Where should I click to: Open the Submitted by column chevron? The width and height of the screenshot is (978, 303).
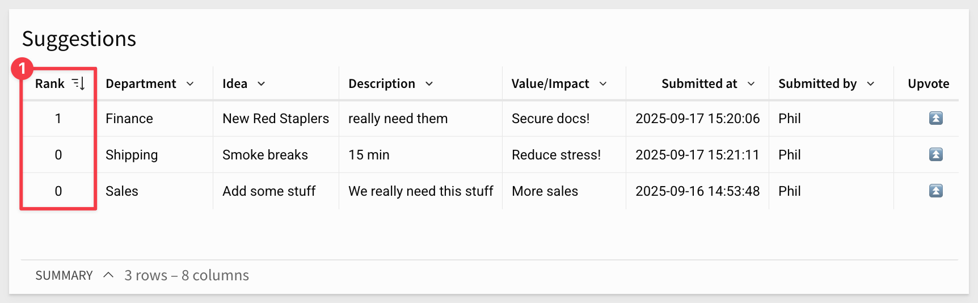pyautogui.click(x=871, y=83)
